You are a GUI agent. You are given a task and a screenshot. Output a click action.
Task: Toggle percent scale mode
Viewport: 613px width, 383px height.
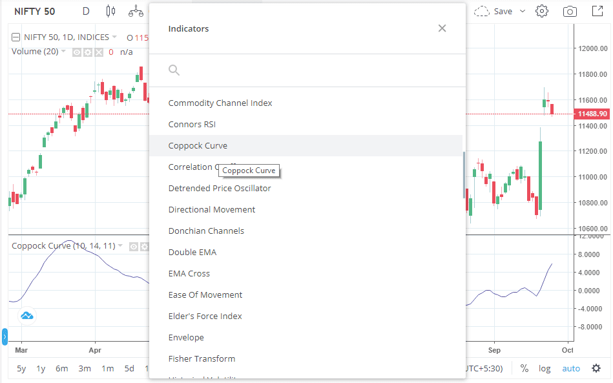tap(525, 368)
